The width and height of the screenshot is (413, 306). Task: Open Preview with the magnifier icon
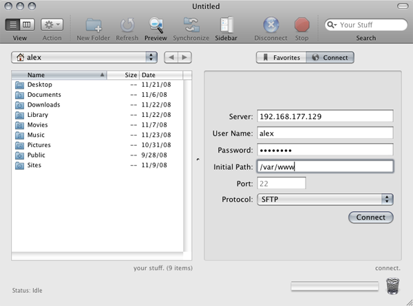coord(156,25)
